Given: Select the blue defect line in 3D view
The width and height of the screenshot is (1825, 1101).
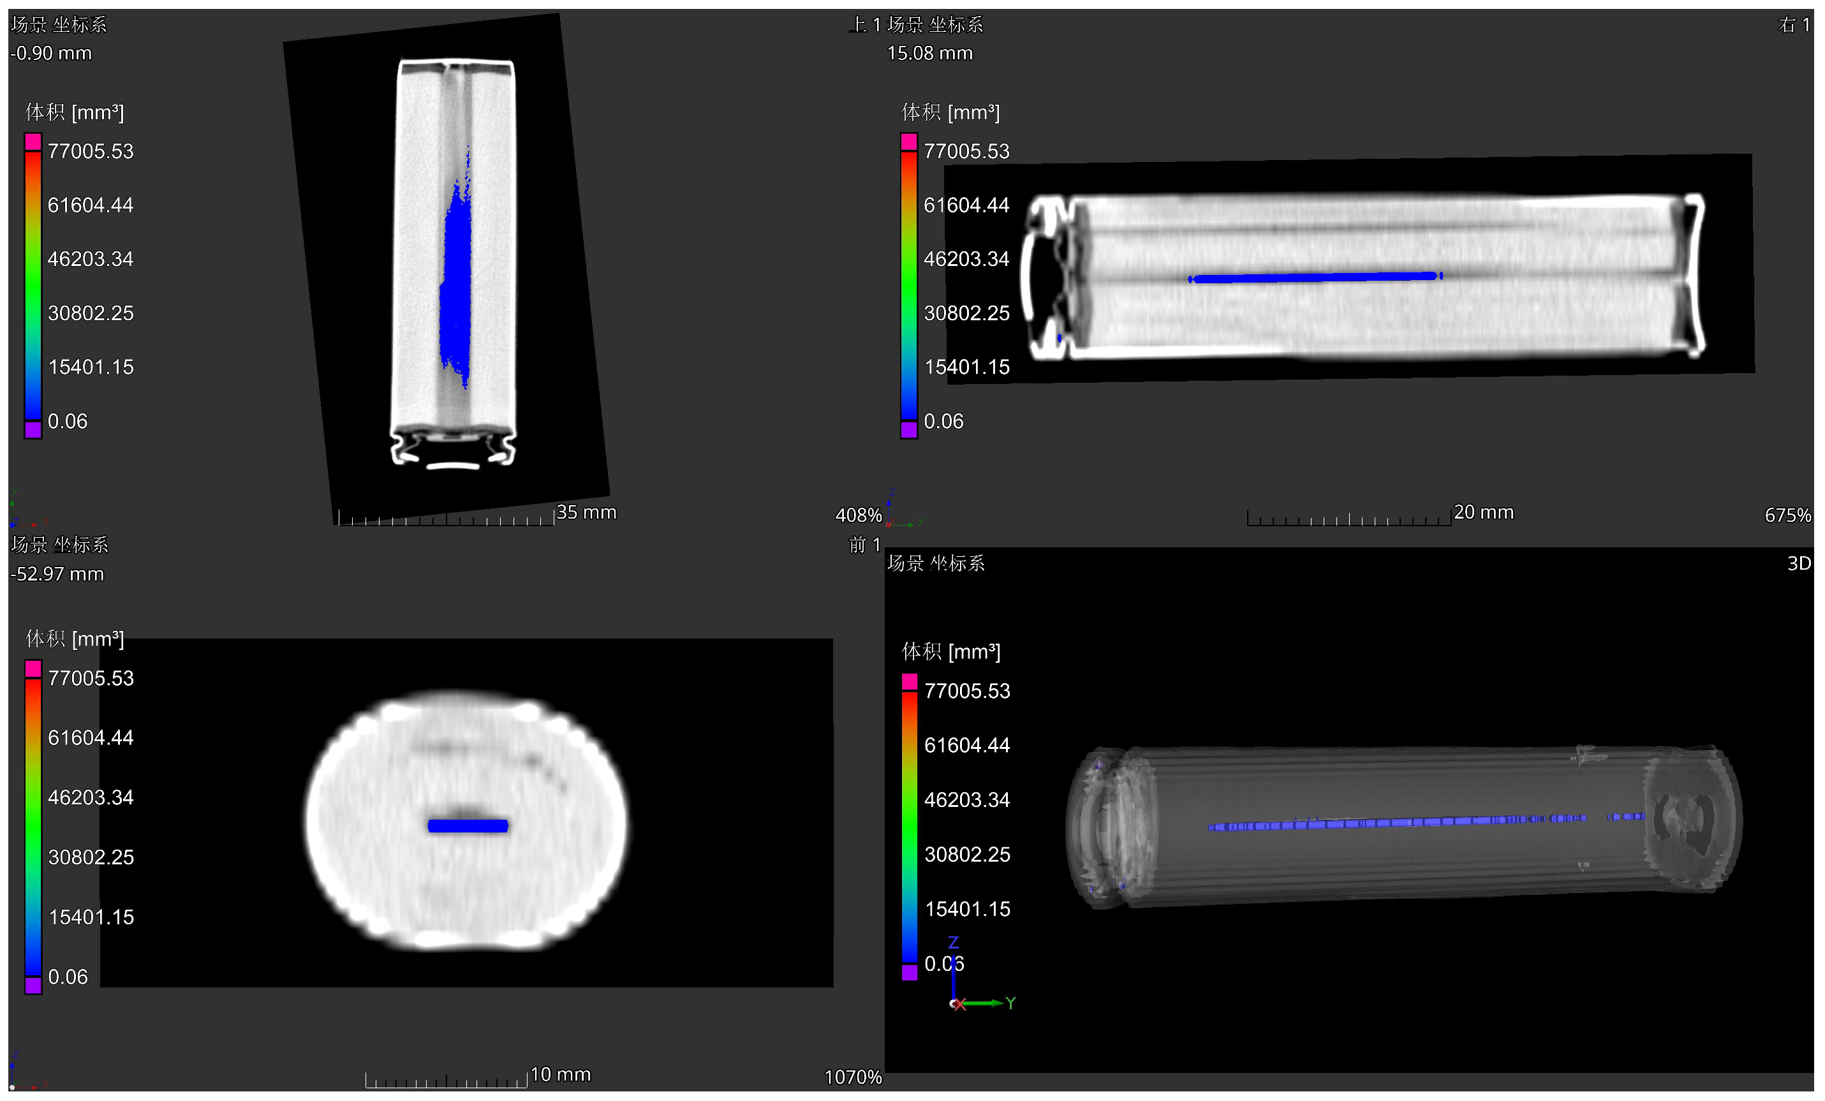Looking at the screenshot, I should 1393,822.
